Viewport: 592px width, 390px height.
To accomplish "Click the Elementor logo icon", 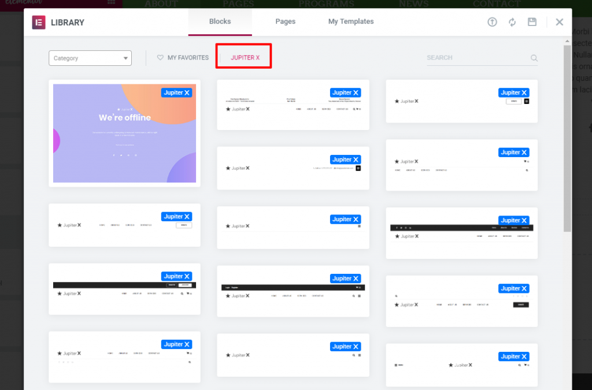I will point(39,22).
